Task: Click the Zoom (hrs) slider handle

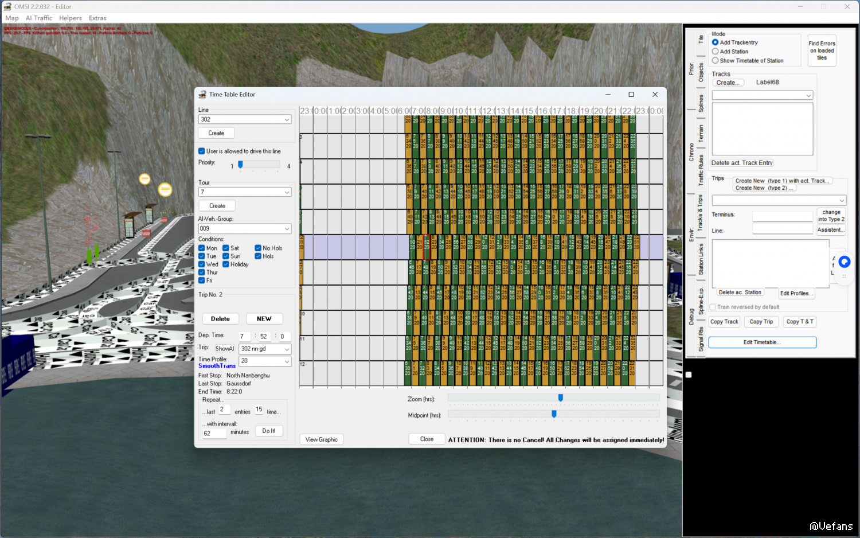Action: [560, 398]
